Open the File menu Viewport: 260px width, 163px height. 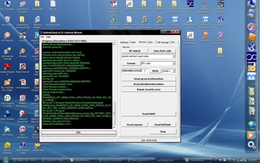pos(42,37)
